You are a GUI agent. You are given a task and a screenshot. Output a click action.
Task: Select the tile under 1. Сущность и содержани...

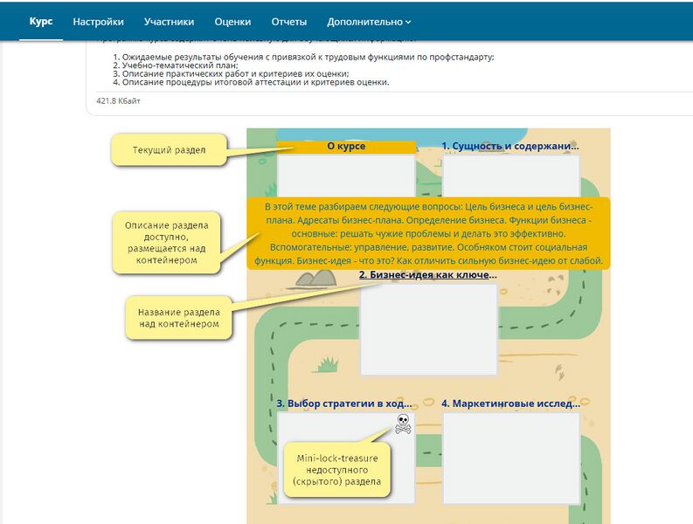coord(511,176)
